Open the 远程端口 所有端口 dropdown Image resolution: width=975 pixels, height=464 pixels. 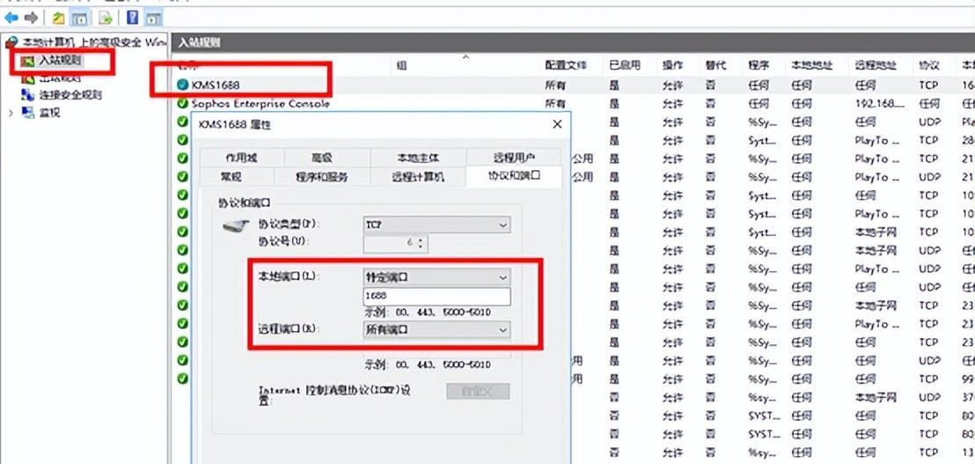[x=436, y=329]
